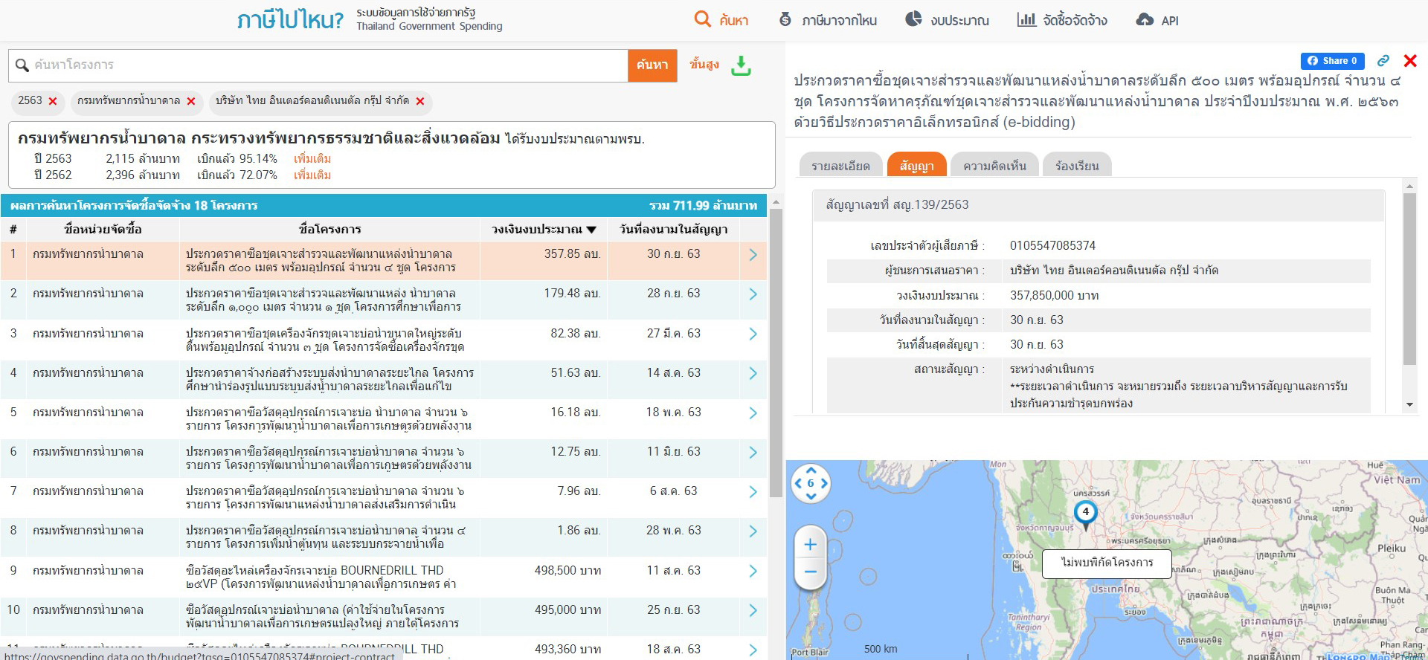1428x660 pixels.
Task: Remove the 2563 year filter tag
Action: (x=53, y=101)
